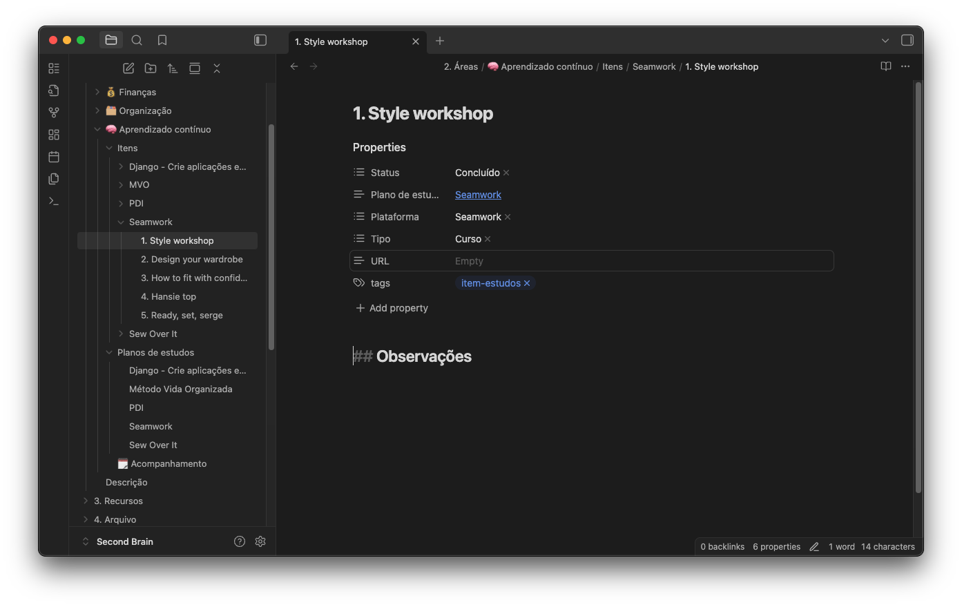This screenshot has height=607, width=962.
Task: Click the new note icon
Action: 128,68
